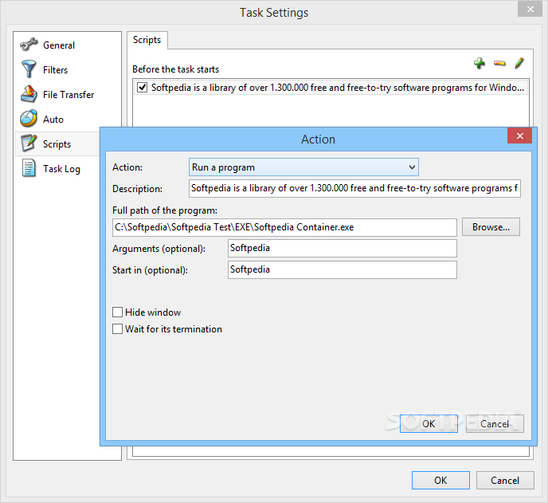548x503 pixels.
Task: Click the Scripts notepad icon
Action: (29, 143)
